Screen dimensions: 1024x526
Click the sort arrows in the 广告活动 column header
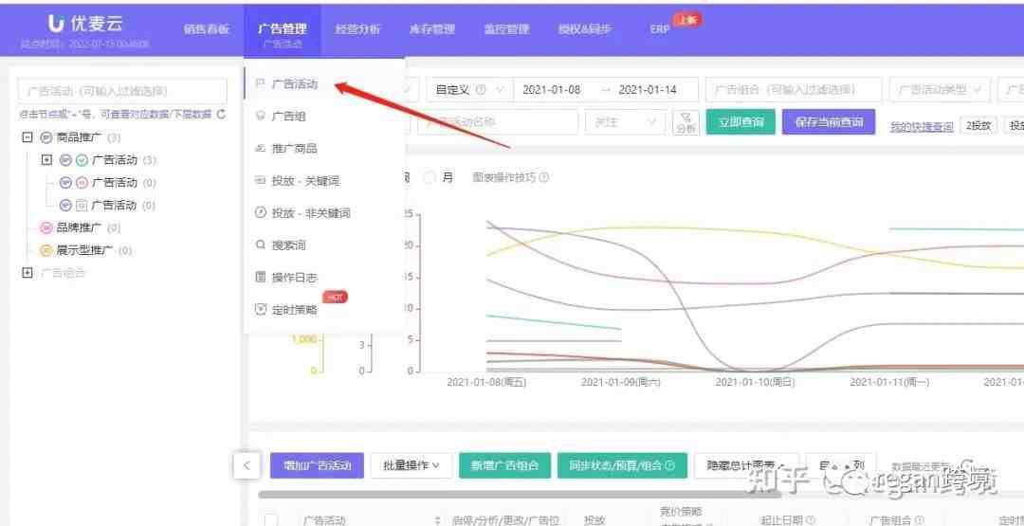[x=437, y=520]
